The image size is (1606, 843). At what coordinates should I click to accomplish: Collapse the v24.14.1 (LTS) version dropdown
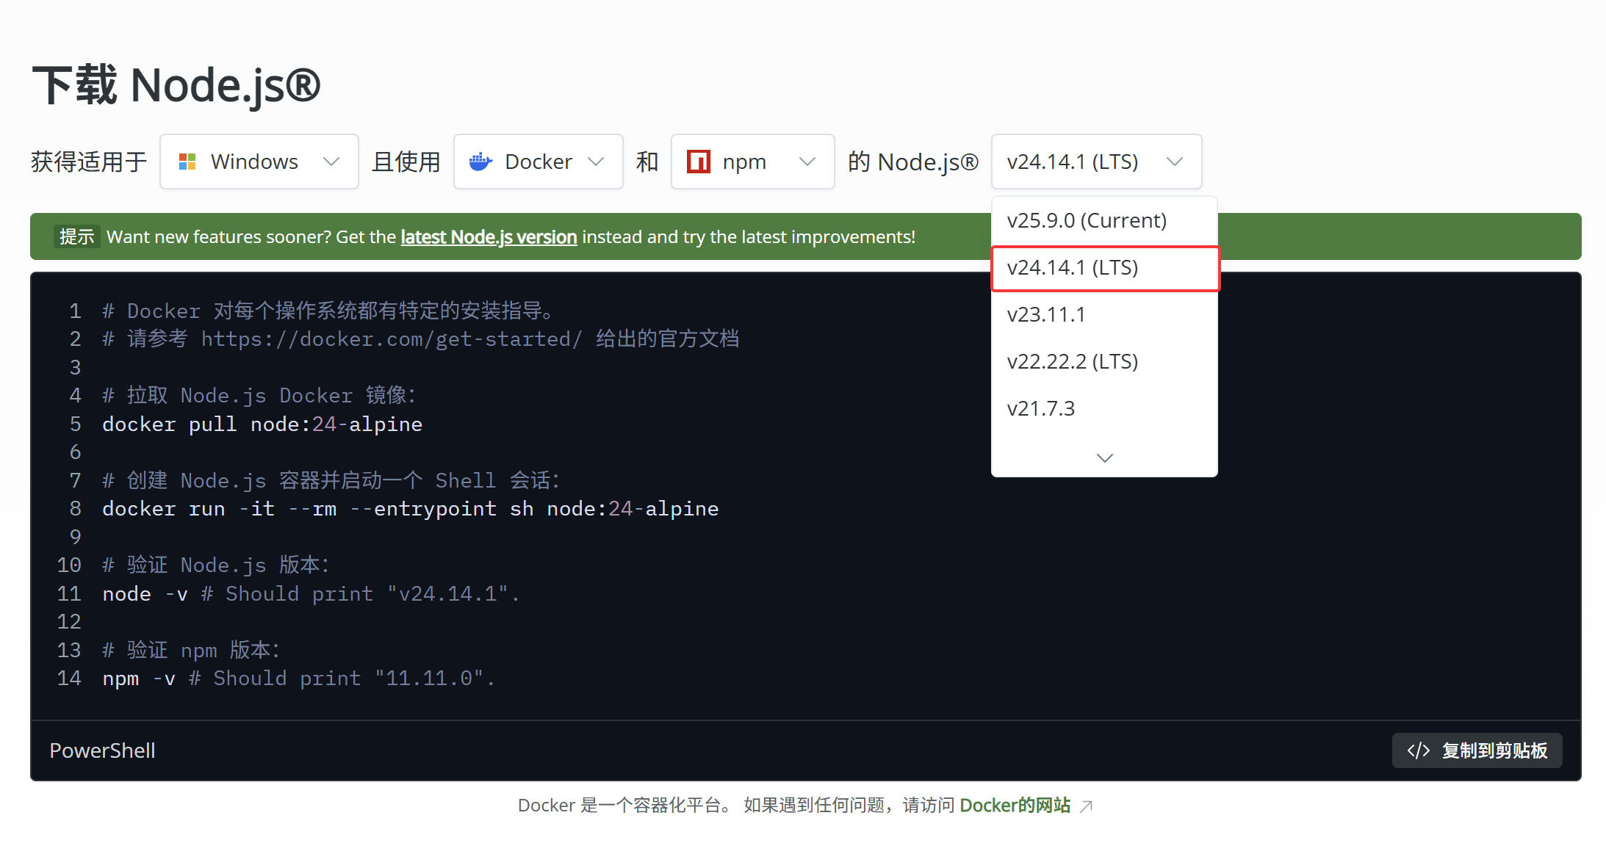click(x=1096, y=162)
